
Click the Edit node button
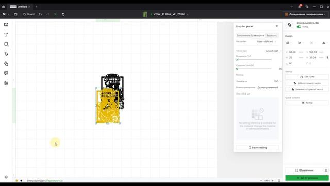click(307, 77)
